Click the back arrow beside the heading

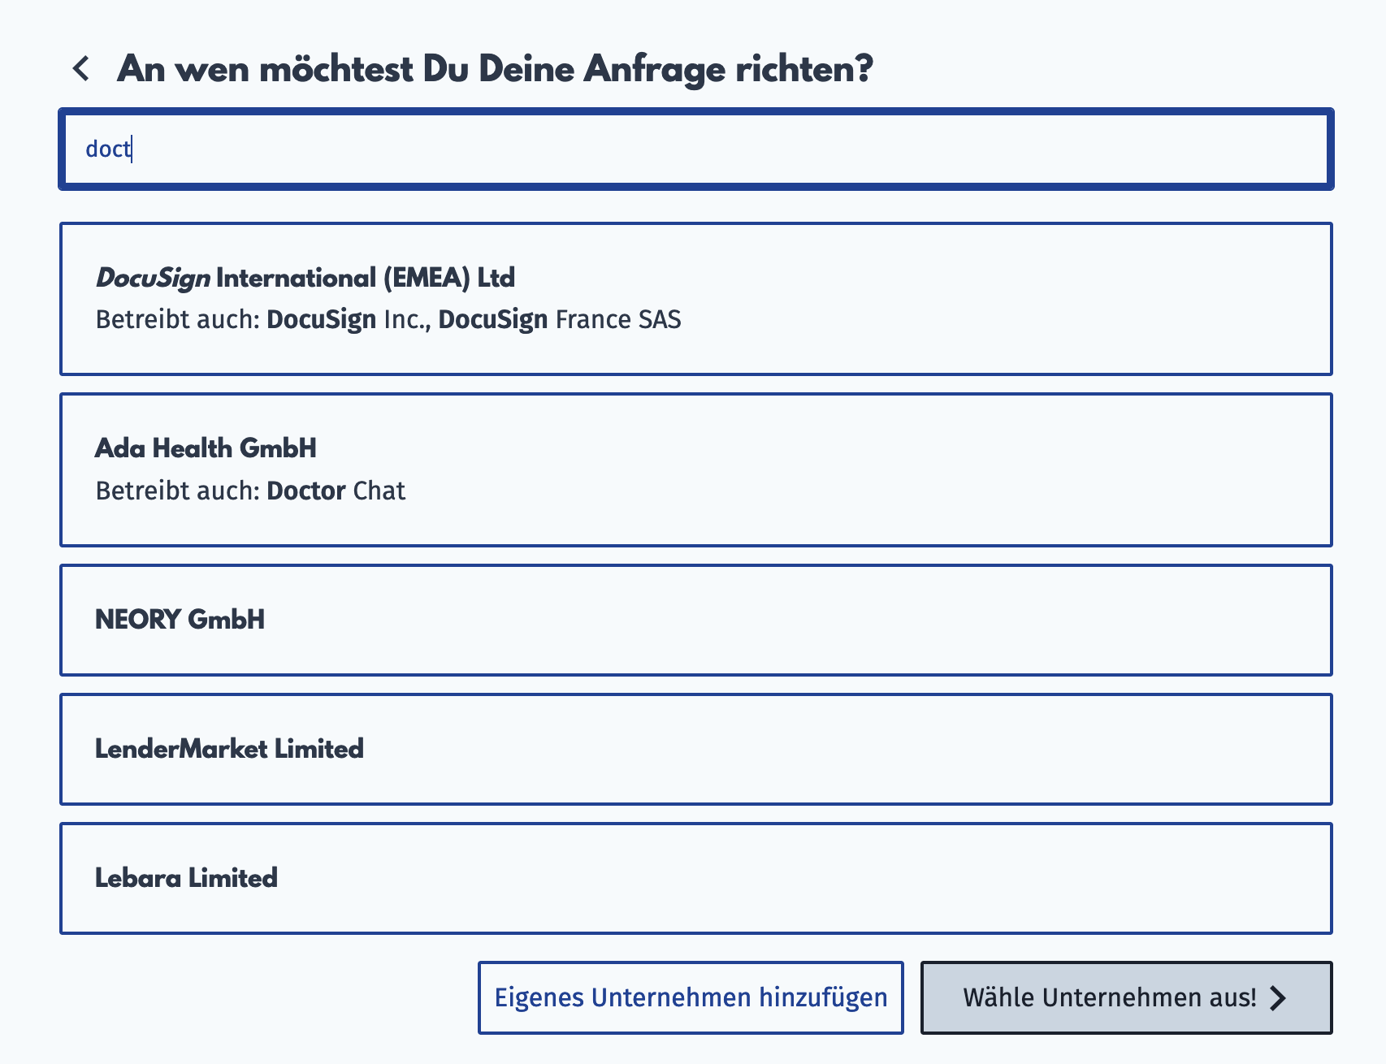coord(80,69)
